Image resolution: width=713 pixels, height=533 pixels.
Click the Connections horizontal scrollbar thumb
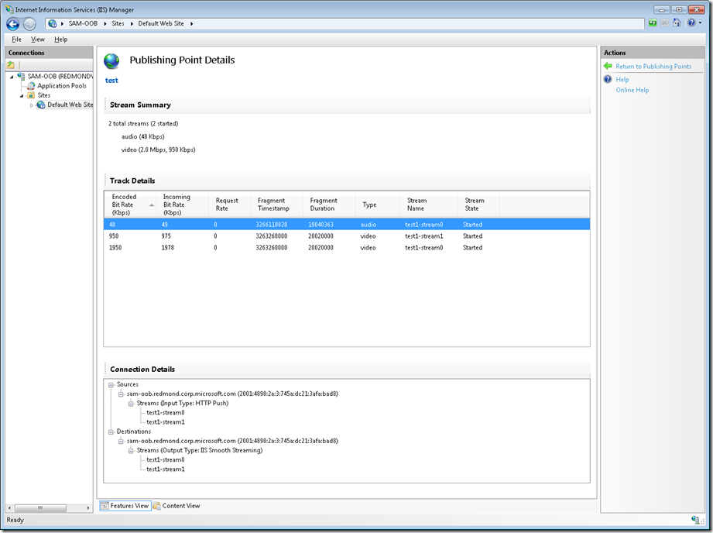(x=40, y=508)
